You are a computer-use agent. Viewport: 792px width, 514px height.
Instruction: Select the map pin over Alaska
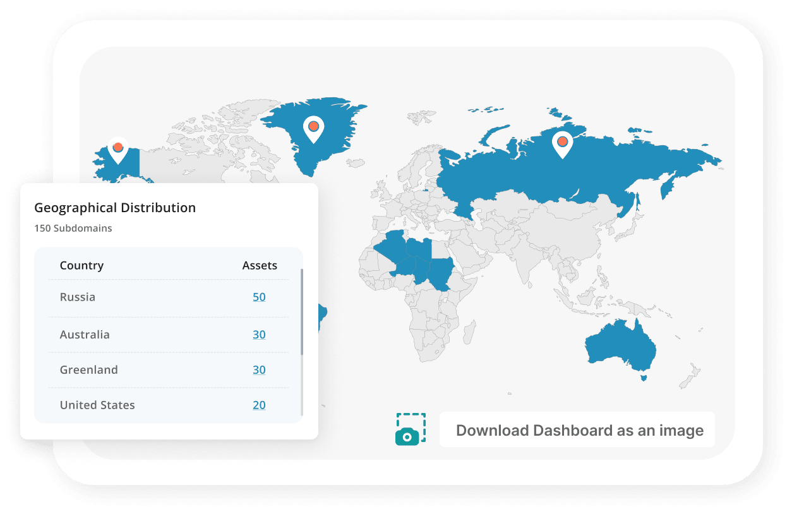117,151
